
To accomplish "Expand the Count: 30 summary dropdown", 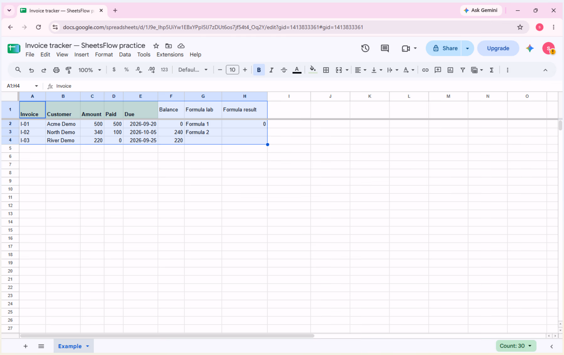I will pos(516,346).
